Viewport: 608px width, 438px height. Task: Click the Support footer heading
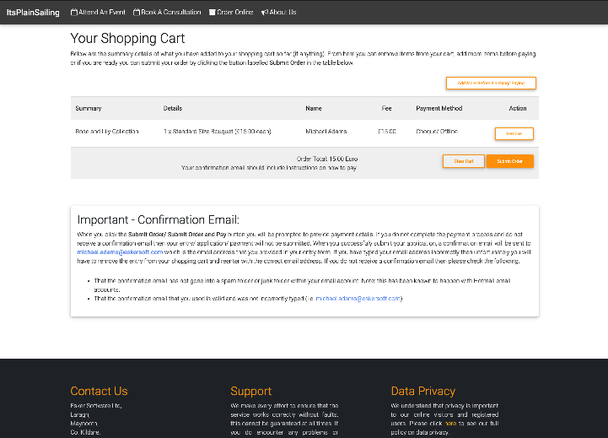tap(250, 391)
